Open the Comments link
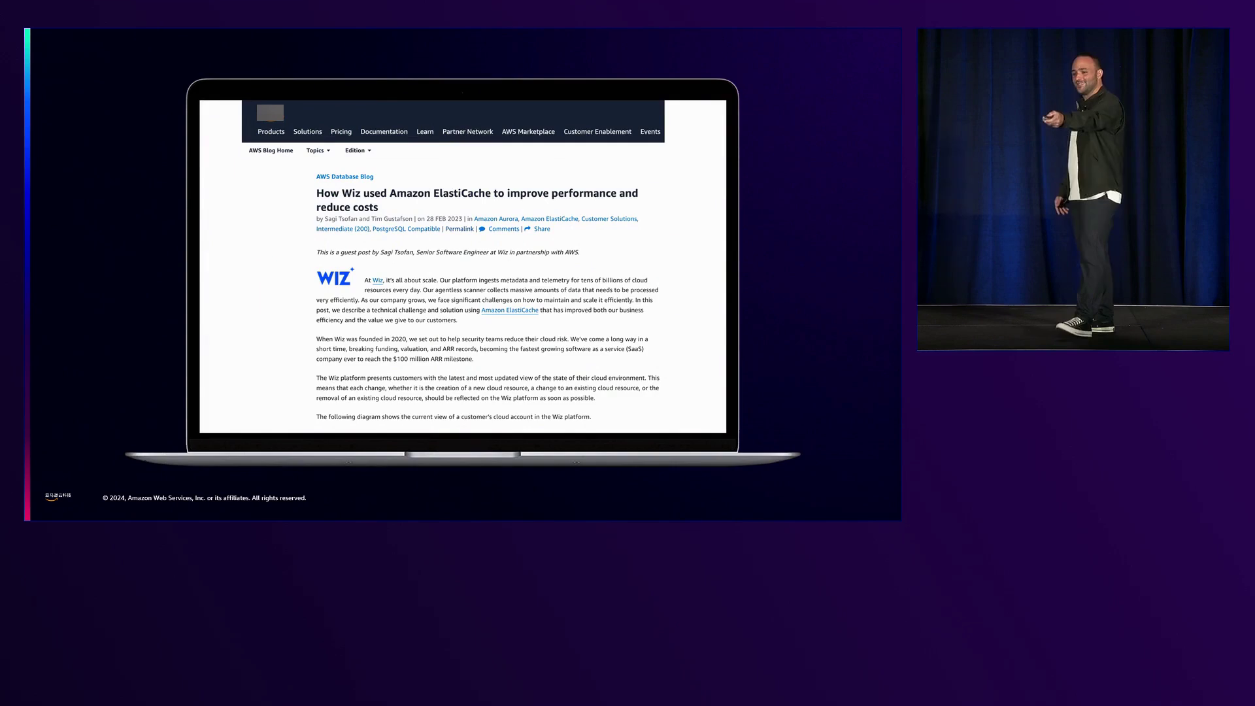The width and height of the screenshot is (1255, 706). (x=503, y=229)
